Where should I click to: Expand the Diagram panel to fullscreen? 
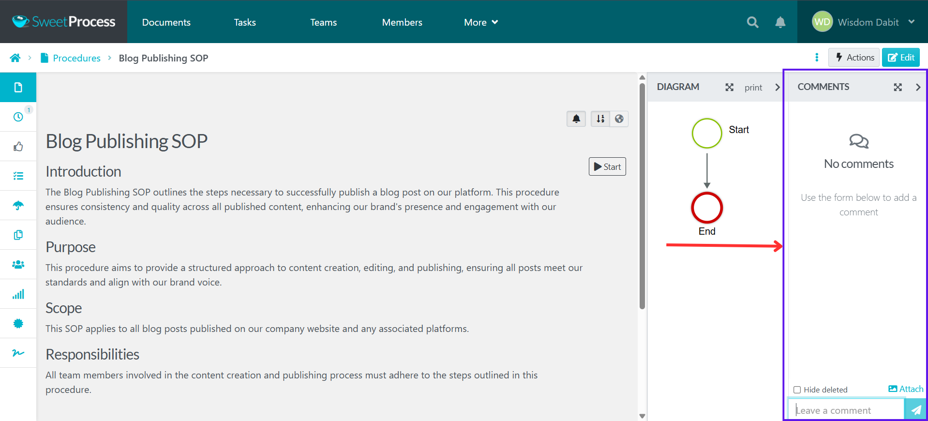pyautogui.click(x=729, y=87)
